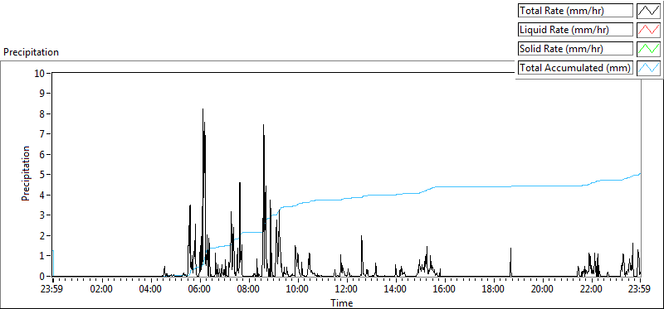Image resolution: width=664 pixels, height=309 pixels.
Task: Click the 5 value on the y-axis
Action: tap(42, 175)
